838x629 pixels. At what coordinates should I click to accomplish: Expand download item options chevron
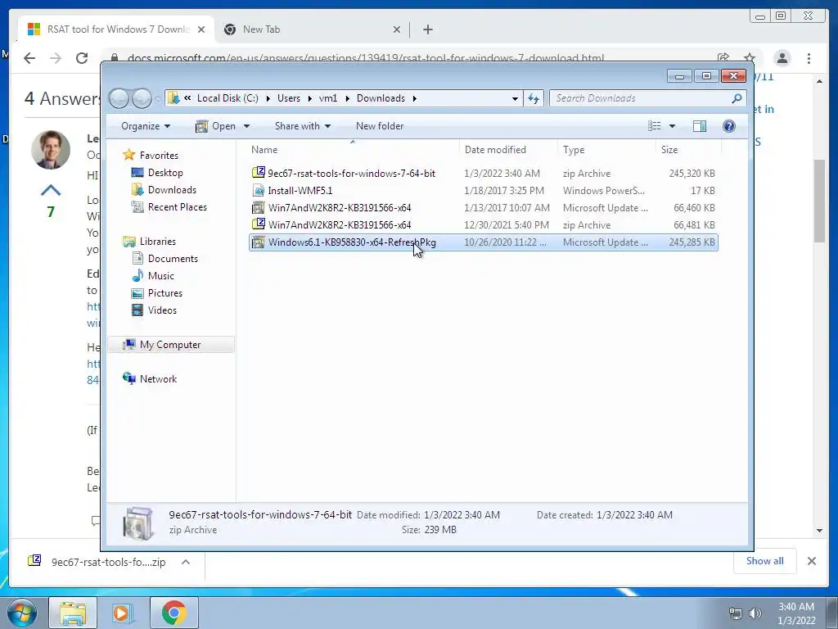click(x=186, y=562)
